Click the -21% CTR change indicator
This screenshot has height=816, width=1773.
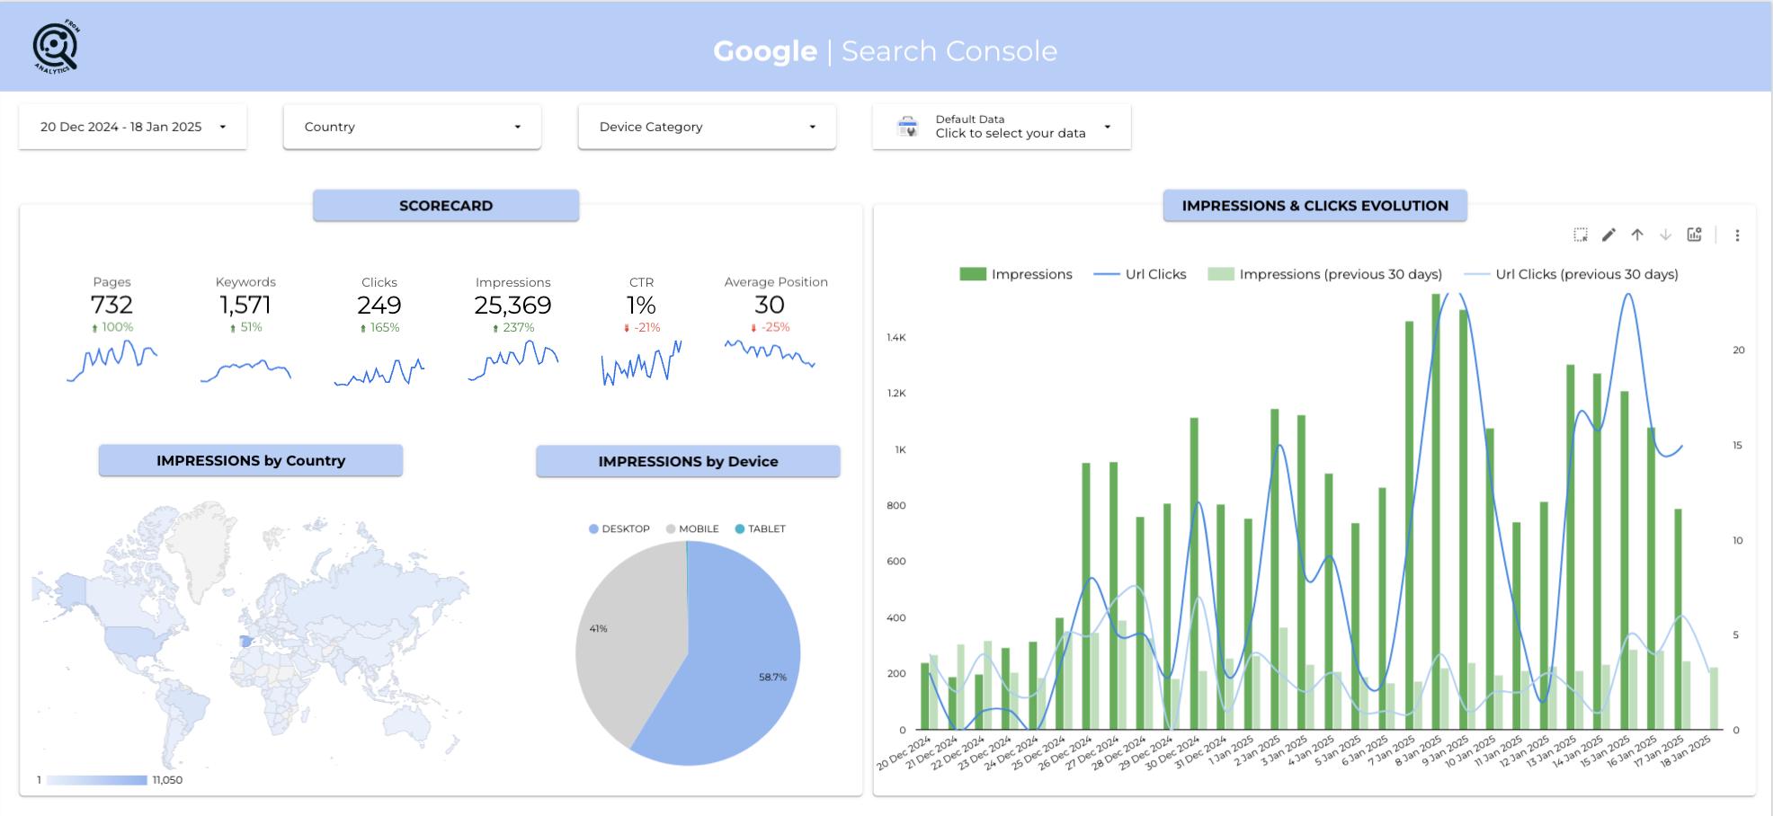pyautogui.click(x=642, y=328)
